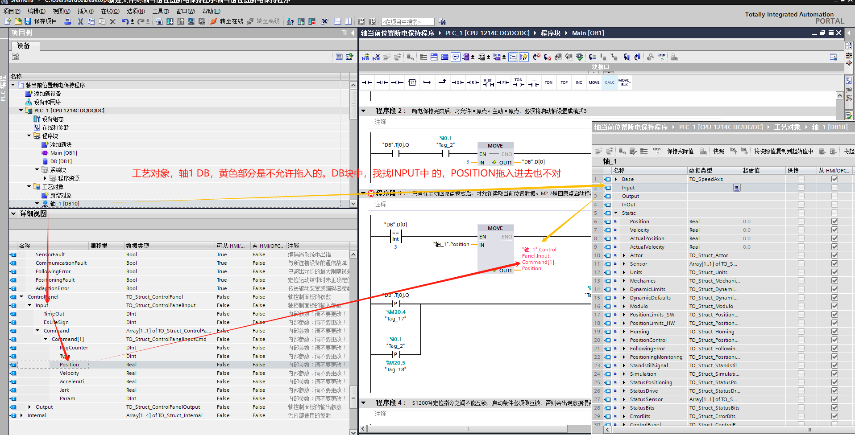Click the Save project icon
Viewport: 855px width, 435px height.
pos(28,21)
